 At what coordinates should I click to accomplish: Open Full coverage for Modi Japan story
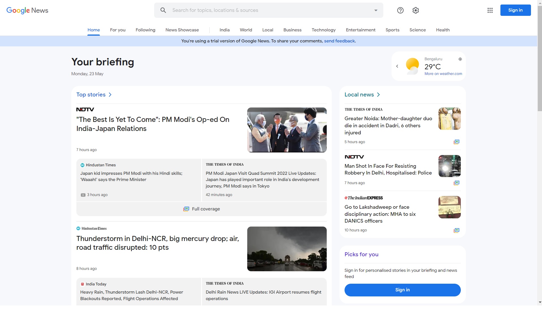201,209
